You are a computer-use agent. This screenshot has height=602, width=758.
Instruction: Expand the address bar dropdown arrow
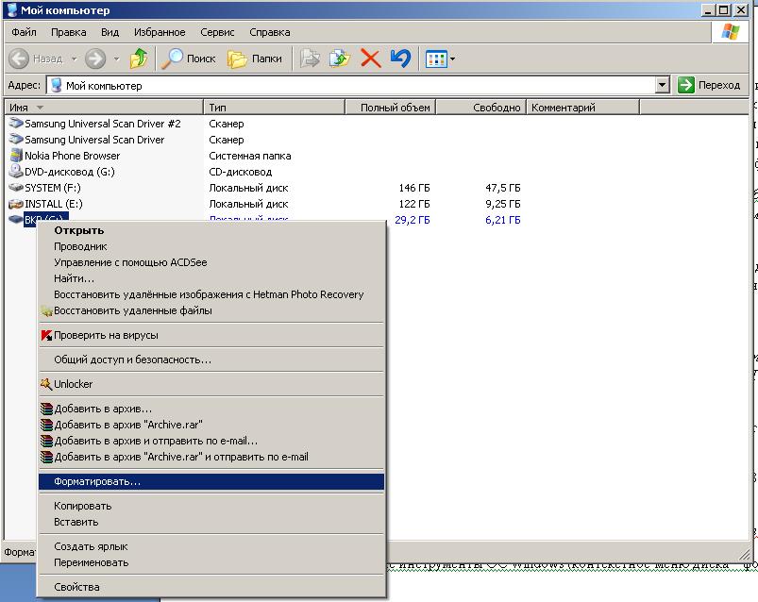click(662, 85)
